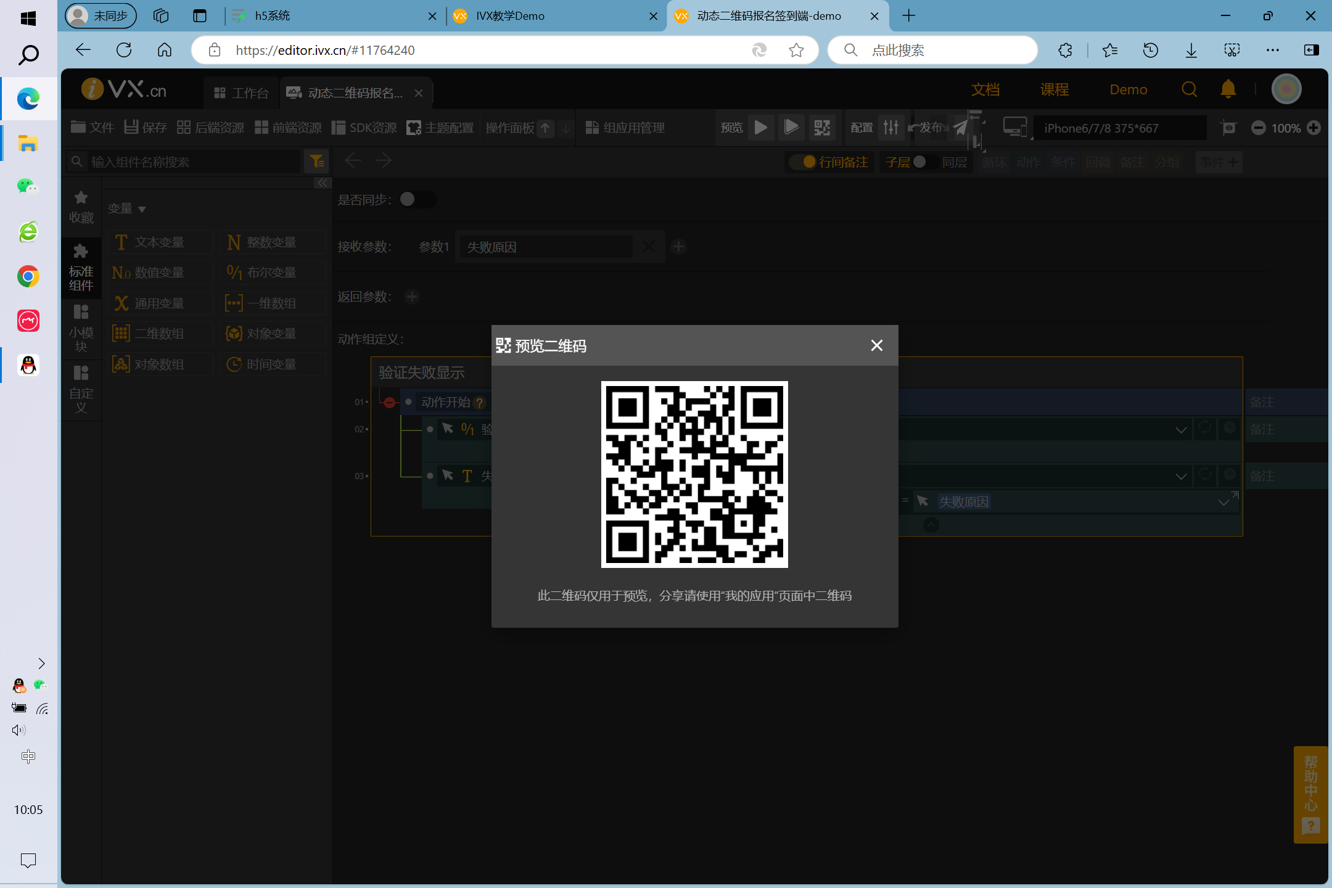
Task: Switch to the 工作台 tab
Action: pos(241,92)
